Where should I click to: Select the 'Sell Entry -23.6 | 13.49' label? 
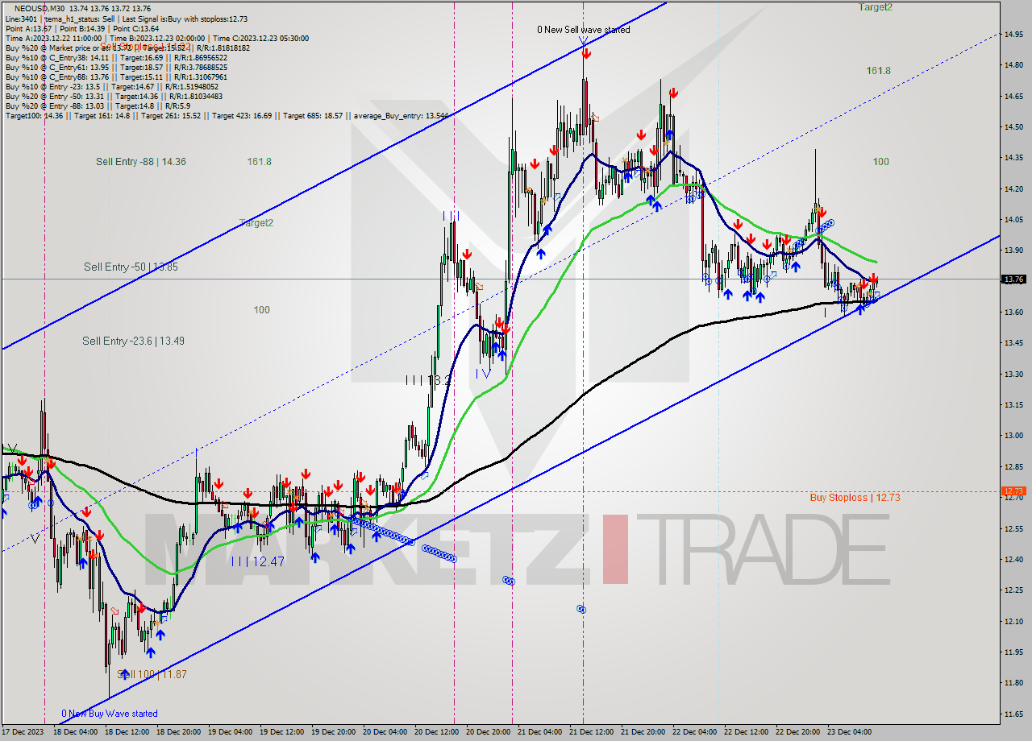click(x=133, y=342)
